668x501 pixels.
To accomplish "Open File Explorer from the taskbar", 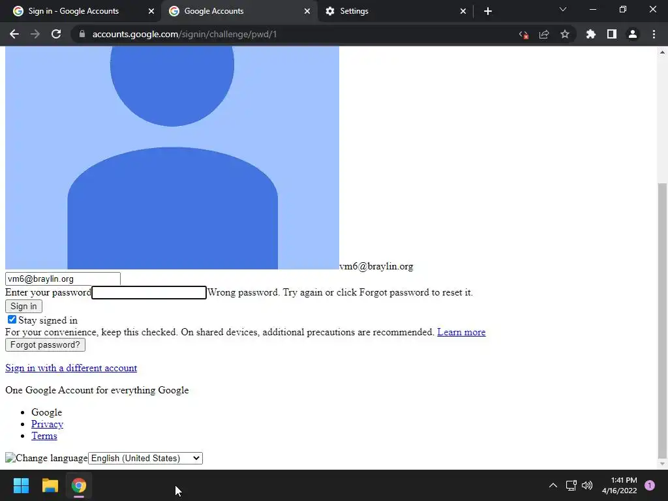I will coord(50,485).
